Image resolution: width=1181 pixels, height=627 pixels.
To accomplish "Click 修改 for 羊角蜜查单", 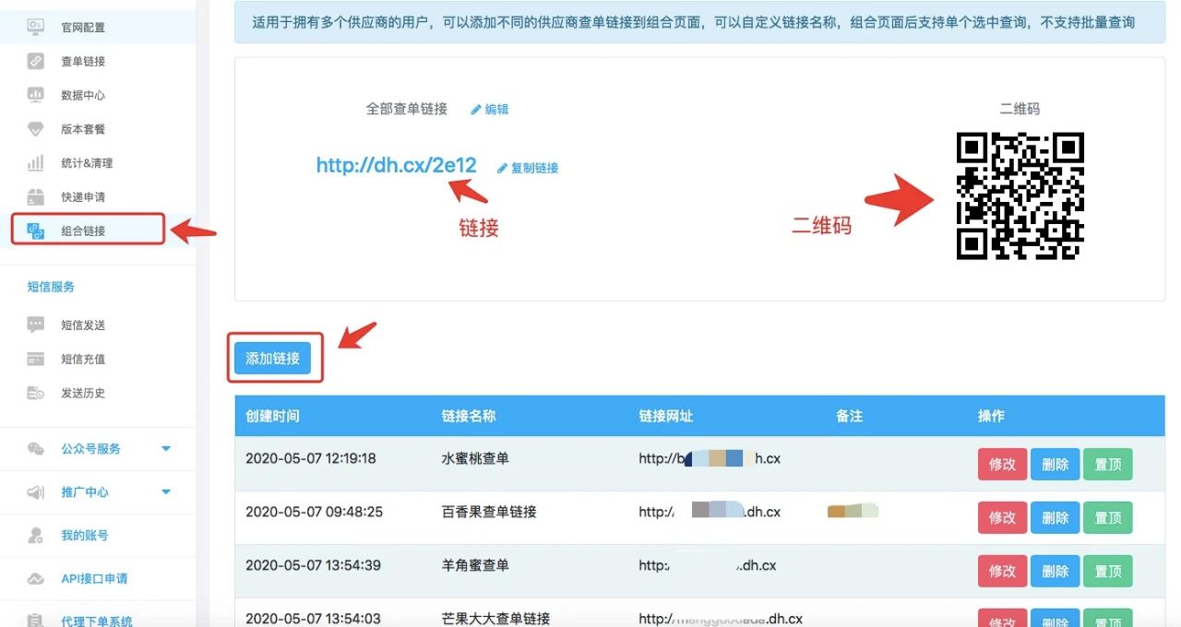I will 1002,572.
